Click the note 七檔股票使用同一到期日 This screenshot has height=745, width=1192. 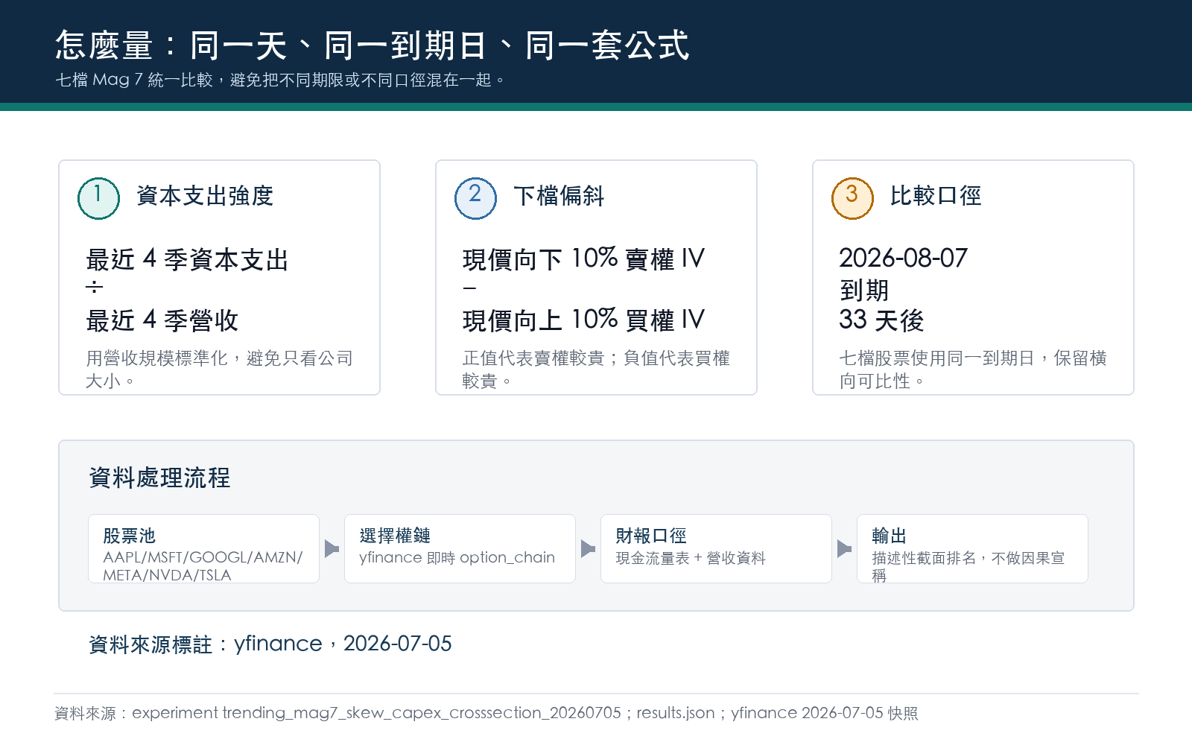(974, 370)
